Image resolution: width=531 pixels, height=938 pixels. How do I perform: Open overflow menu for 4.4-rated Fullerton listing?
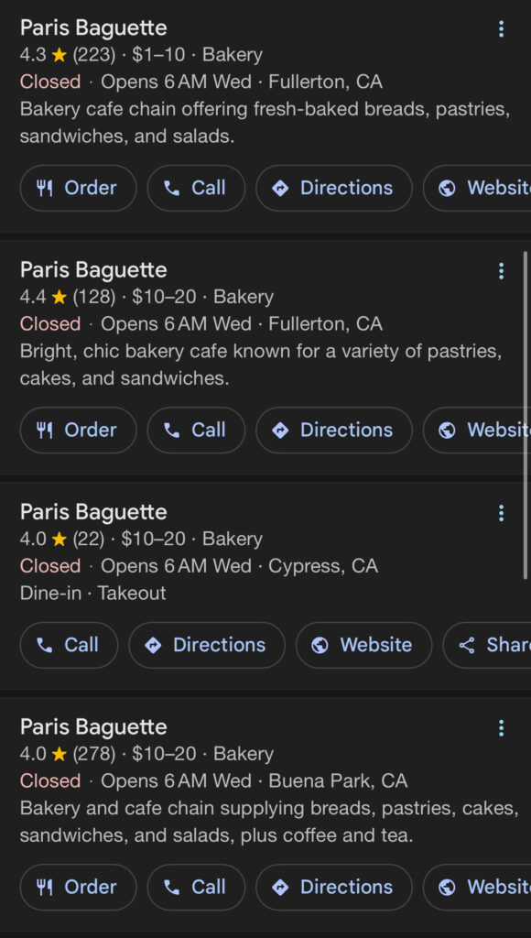[x=501, y=271]
